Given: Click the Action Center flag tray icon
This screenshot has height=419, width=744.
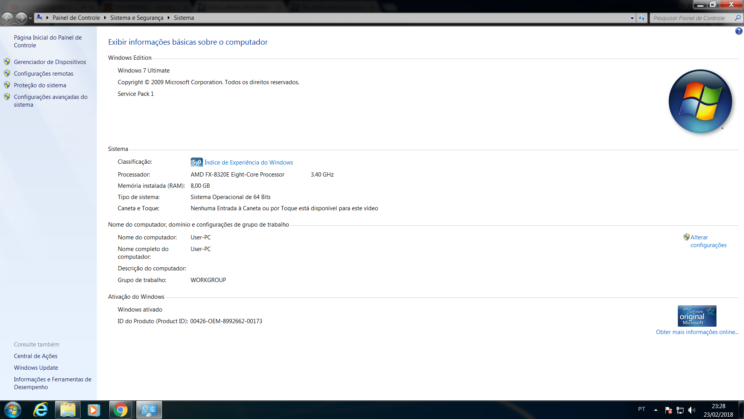Looking at the screenshot, I should [668, 410].
